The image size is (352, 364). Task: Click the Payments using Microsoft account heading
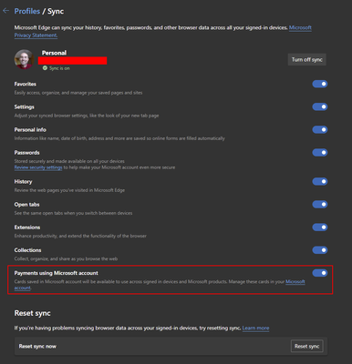click(57, 273)
